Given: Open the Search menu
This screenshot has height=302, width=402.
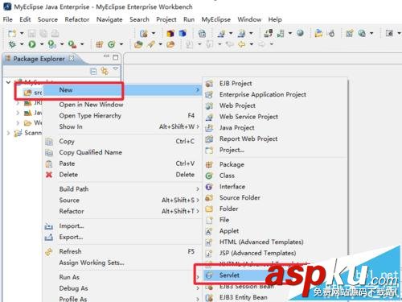Looking at the screenshot, I should click(x=139, y=19).
